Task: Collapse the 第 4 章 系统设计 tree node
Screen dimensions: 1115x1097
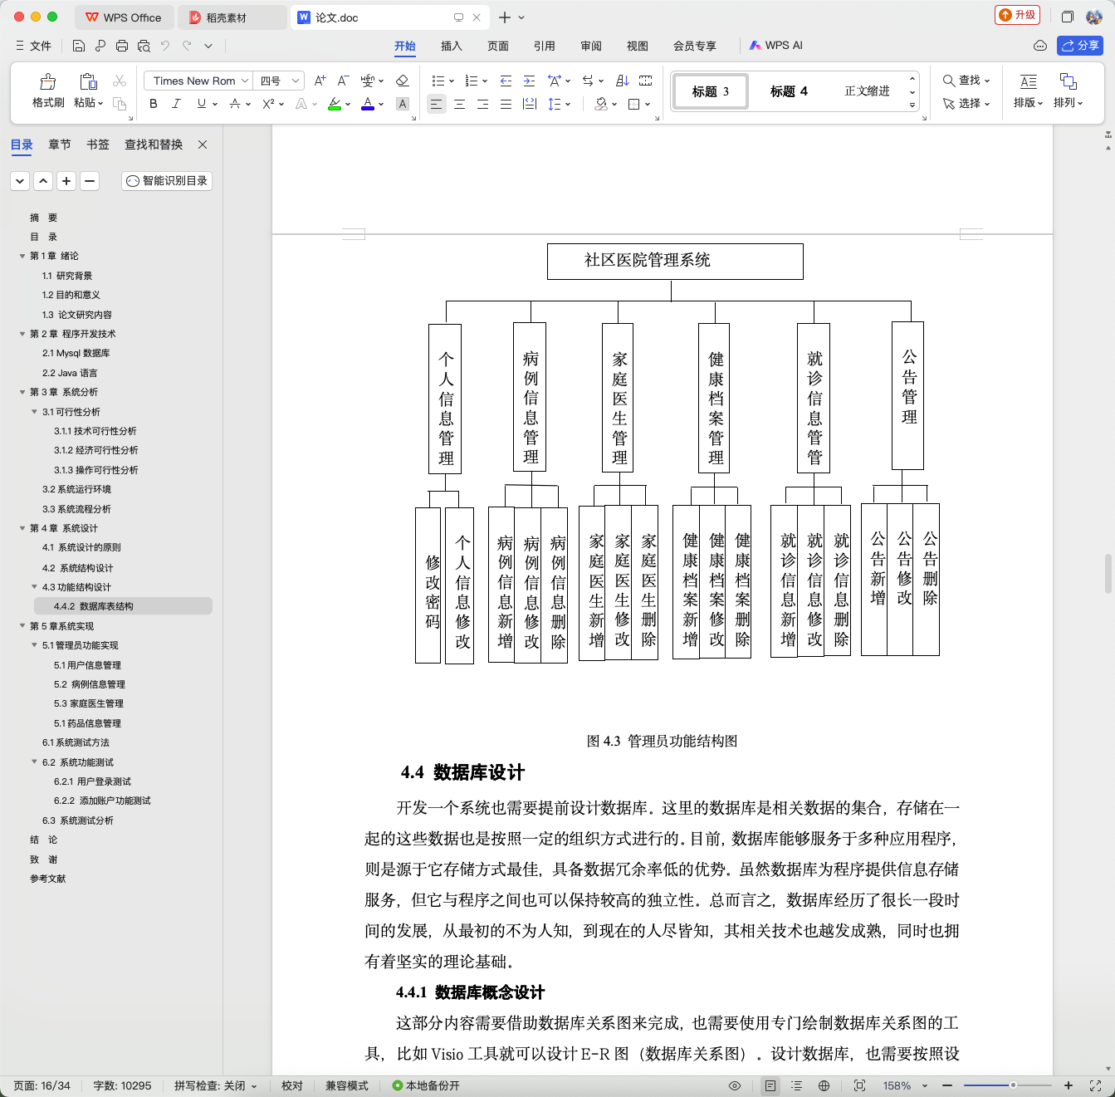Action: click(x=22, y=528)
